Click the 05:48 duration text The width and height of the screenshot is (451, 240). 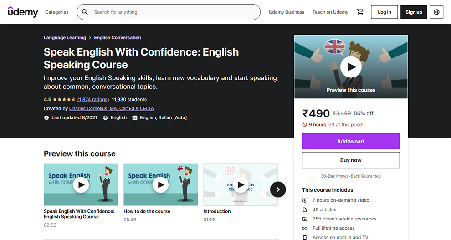pos(130,220)
